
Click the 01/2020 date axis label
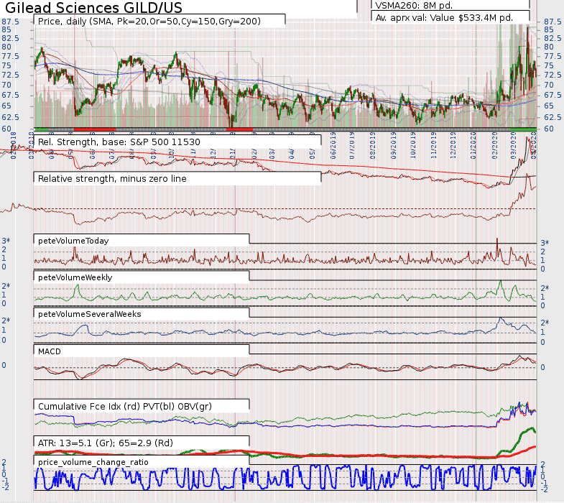(x=473, y=146)
